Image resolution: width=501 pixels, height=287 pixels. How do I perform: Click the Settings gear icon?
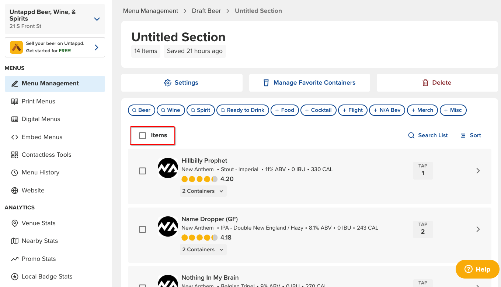pyautogui.click(x=168, y=83)
